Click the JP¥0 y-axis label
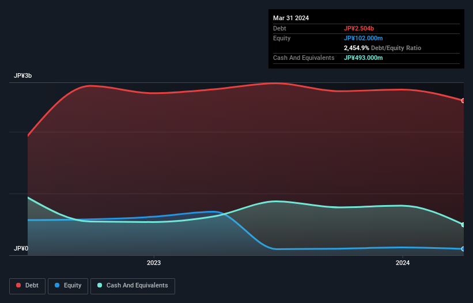This screenshot has width=473, height=303. pos(21,248)
